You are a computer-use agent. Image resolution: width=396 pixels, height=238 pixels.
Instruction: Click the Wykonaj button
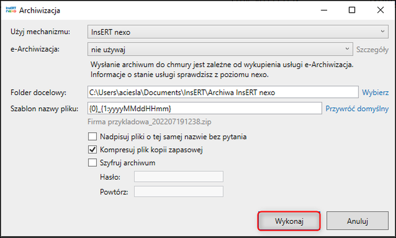point(288,221)
